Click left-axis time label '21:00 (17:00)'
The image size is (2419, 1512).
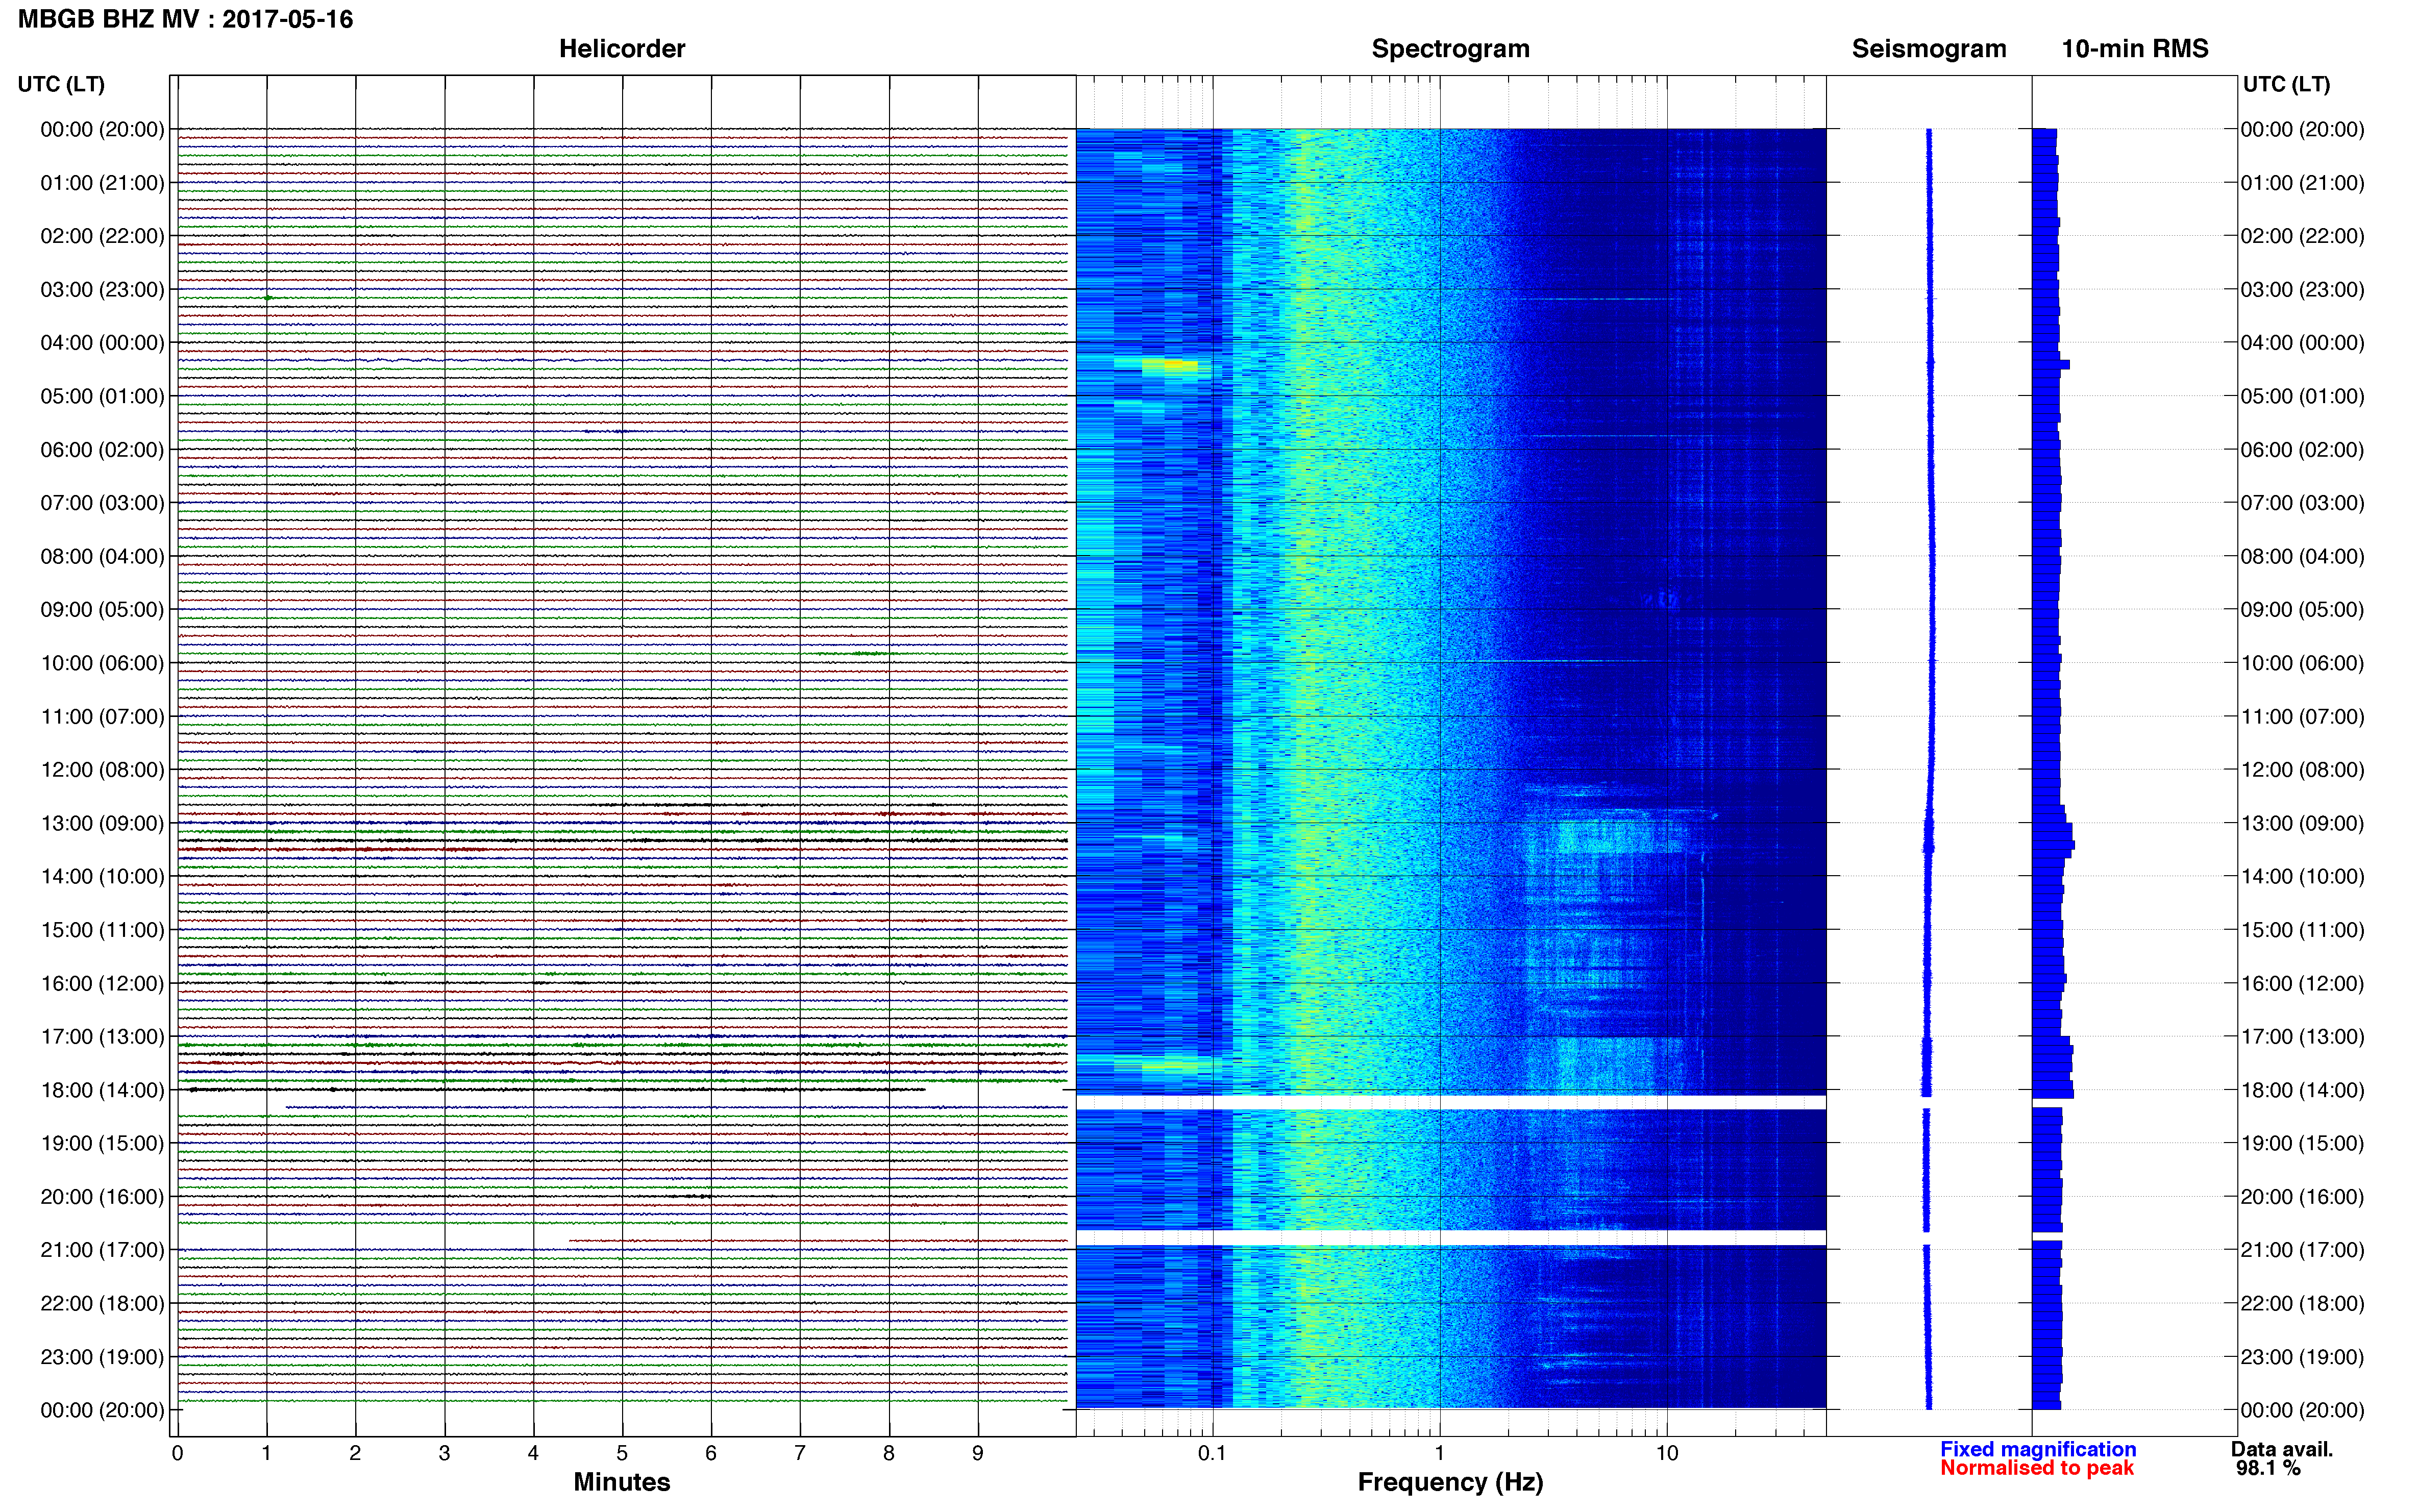102,1250
